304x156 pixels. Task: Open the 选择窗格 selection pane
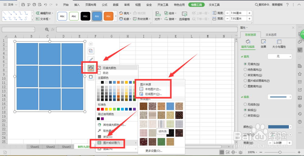point(185,16)
